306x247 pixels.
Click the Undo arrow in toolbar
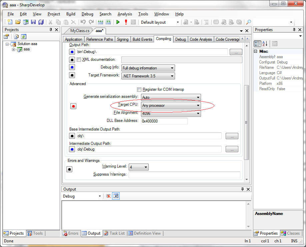coord(83,22)
